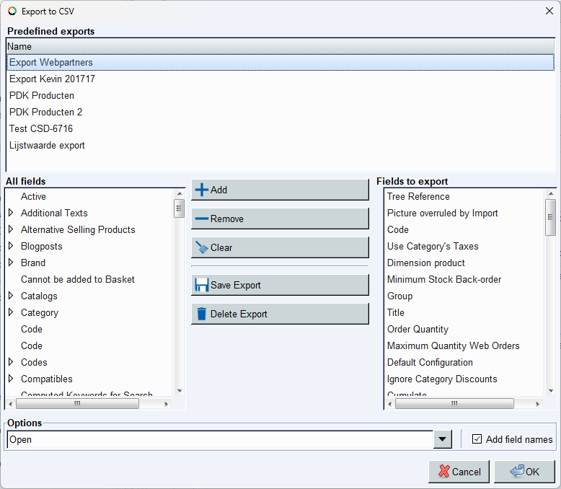The height and width of the screenshot is (489, 561).
Task: Select PDK Producten 2 in list
Action: (x=45, y=112)
